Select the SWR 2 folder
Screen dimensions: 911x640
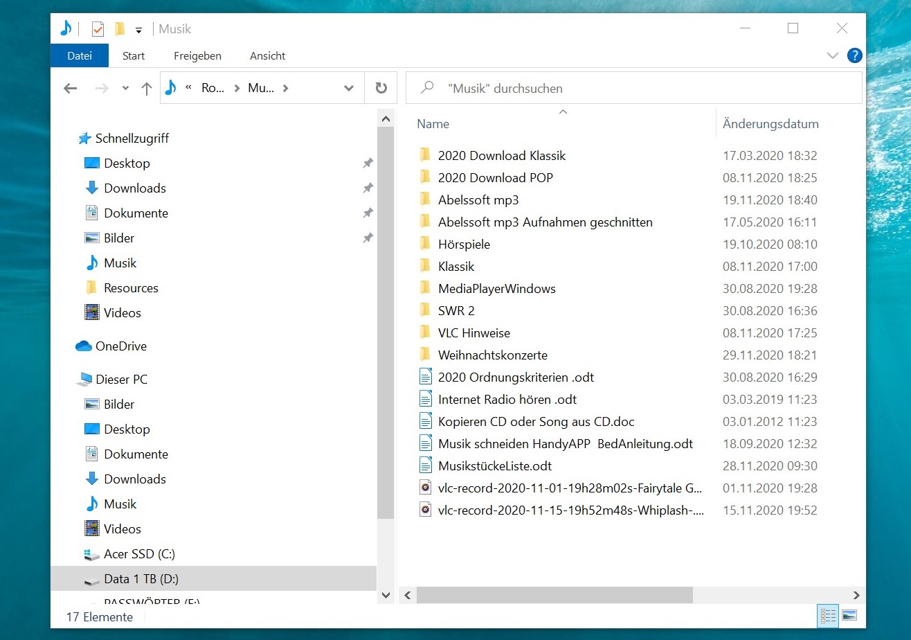[456, 310]
